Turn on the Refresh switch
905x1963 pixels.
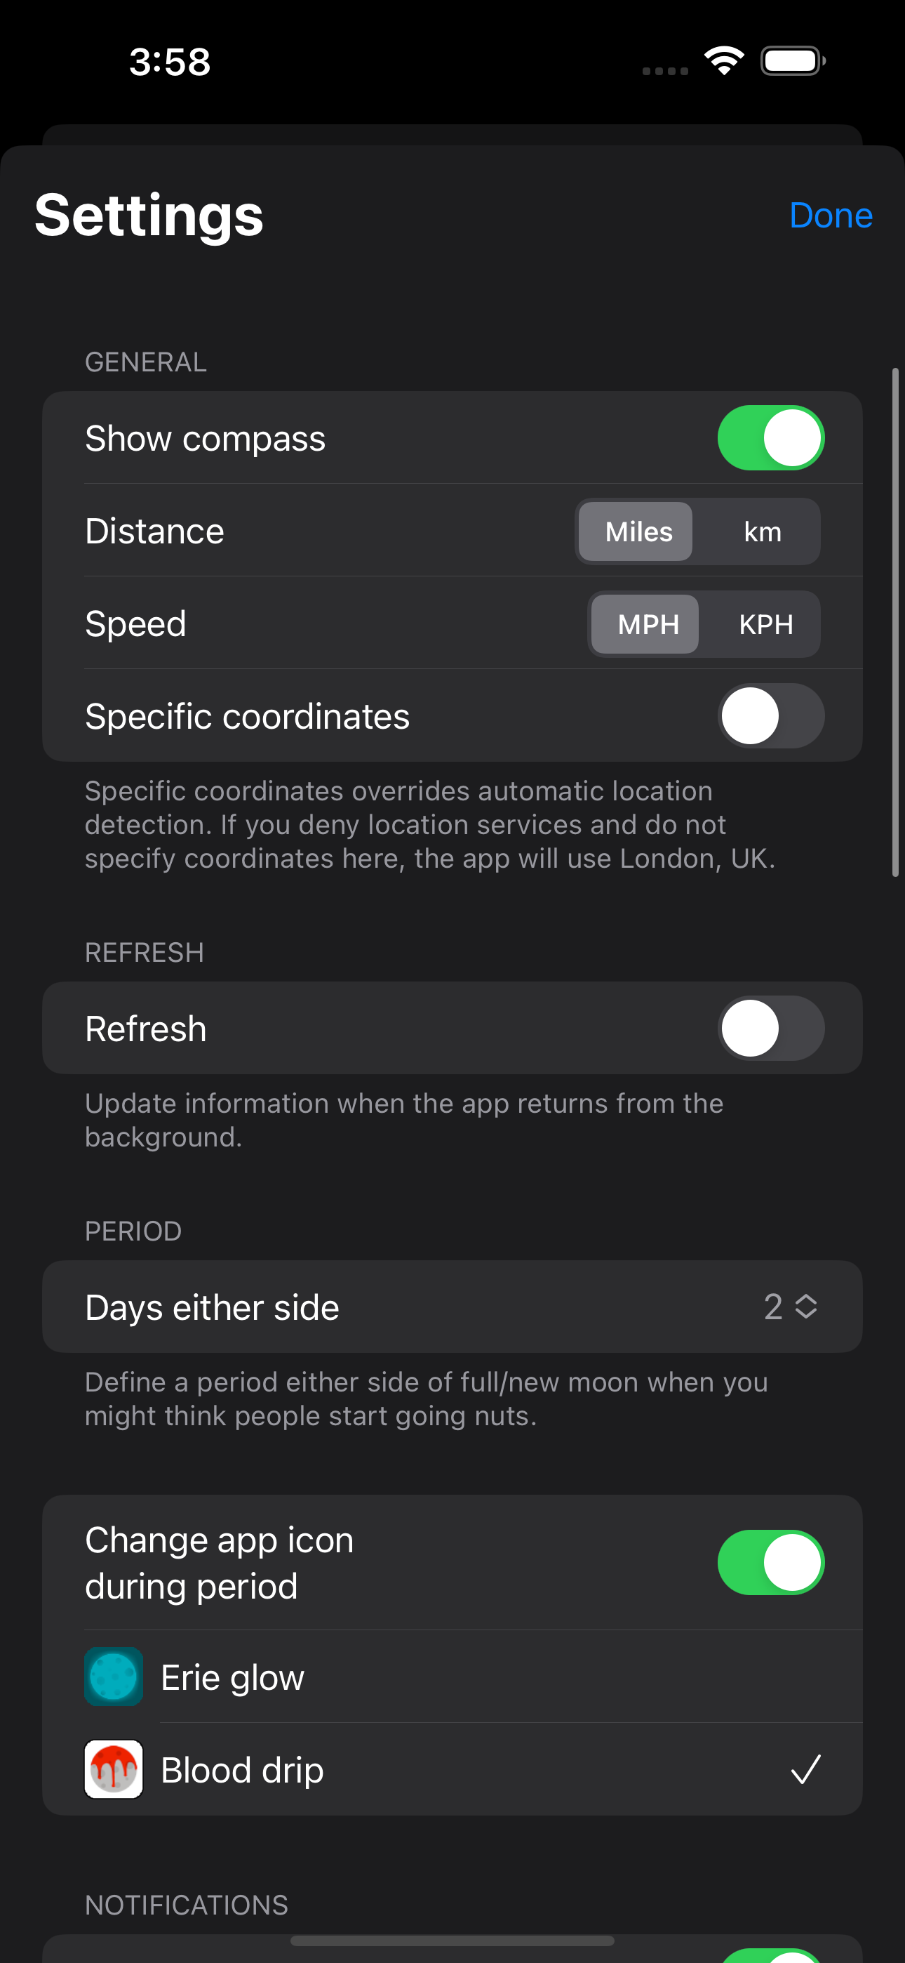point(770,1028)
